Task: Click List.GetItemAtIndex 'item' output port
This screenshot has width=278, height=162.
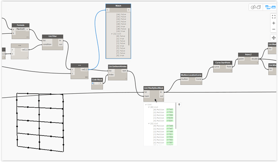Action: tap(124, 71)
